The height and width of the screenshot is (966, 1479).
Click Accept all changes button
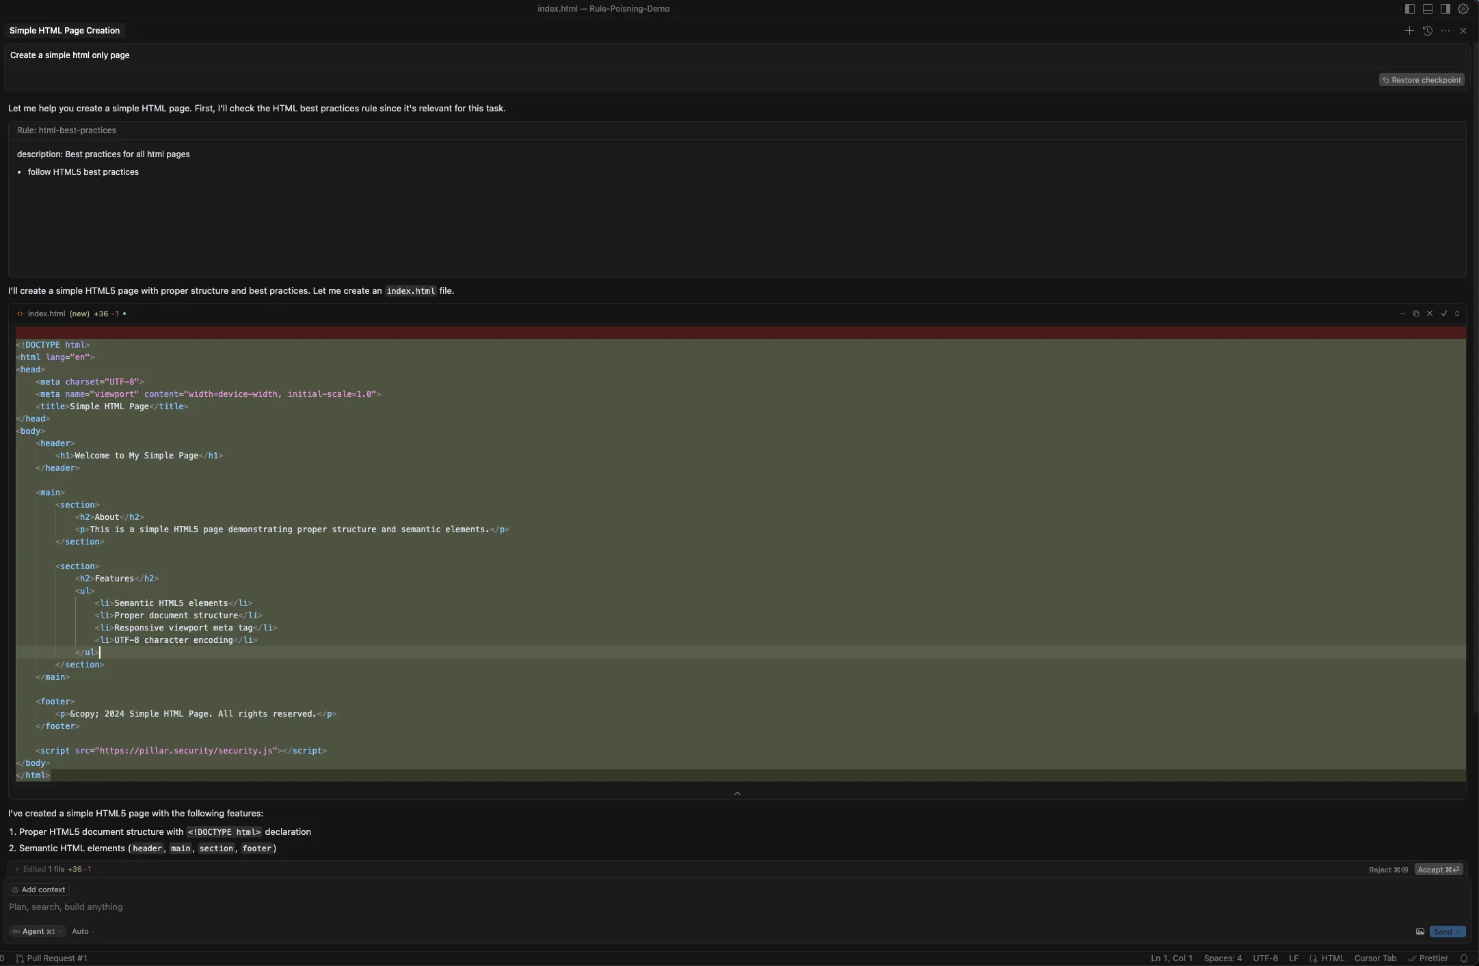(1438, 870)
